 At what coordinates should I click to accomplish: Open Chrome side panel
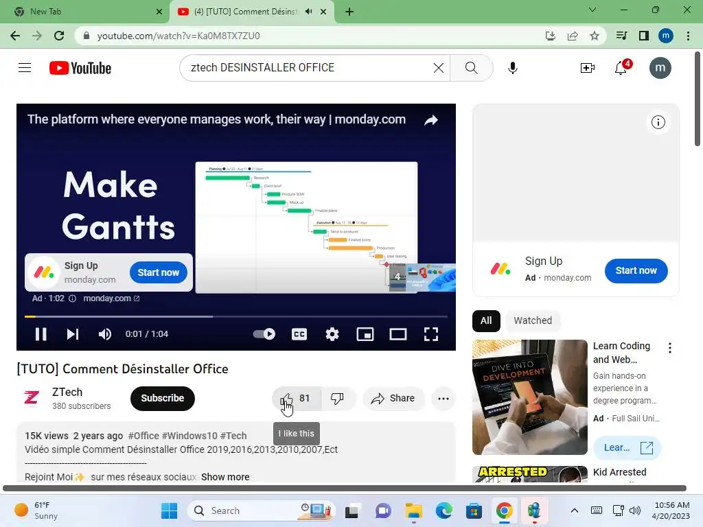click(644, 36)
